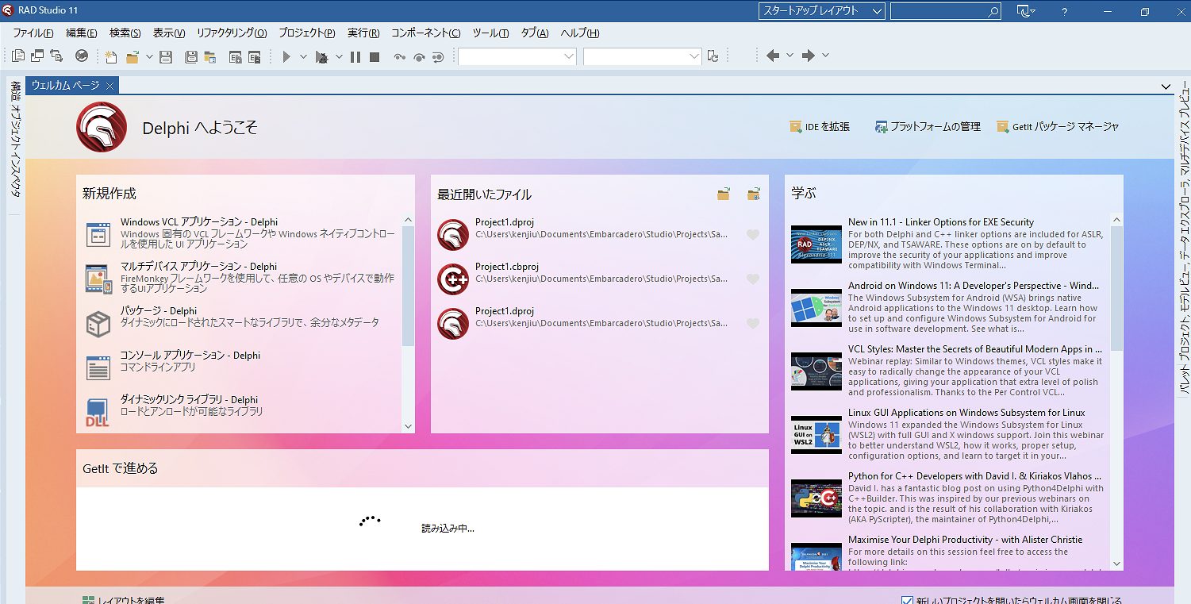Open the ファイル(F) menu

tap(33, 33)
